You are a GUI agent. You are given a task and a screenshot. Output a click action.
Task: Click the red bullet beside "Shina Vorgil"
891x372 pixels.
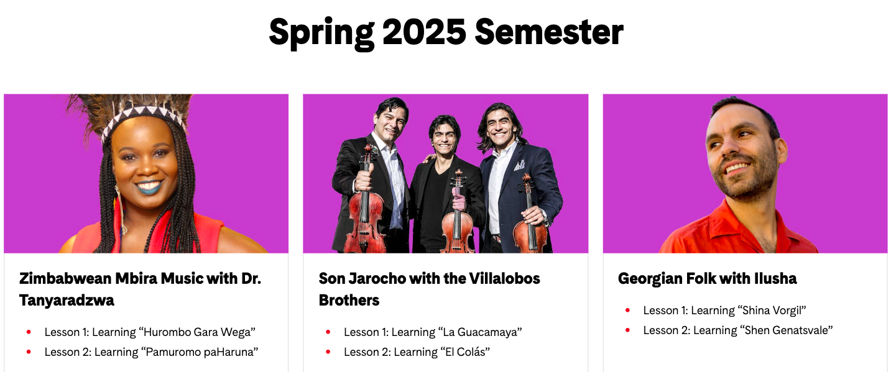click(627, 310)
